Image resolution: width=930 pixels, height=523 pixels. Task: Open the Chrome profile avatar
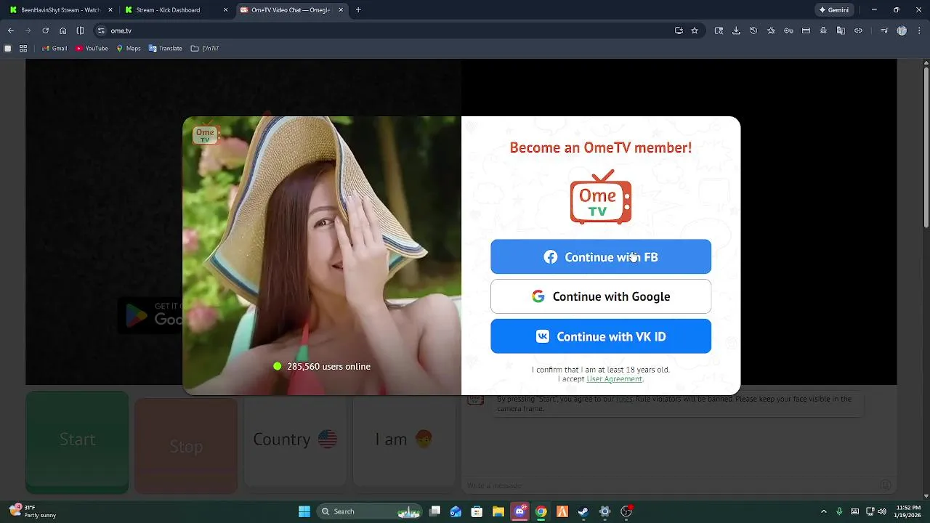click(x=902, y=31)
